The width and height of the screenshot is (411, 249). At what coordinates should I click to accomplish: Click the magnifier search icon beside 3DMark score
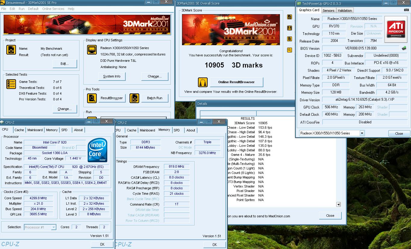[290, 50]
